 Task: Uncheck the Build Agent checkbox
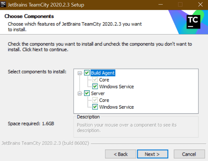click(x=87, y=73)
